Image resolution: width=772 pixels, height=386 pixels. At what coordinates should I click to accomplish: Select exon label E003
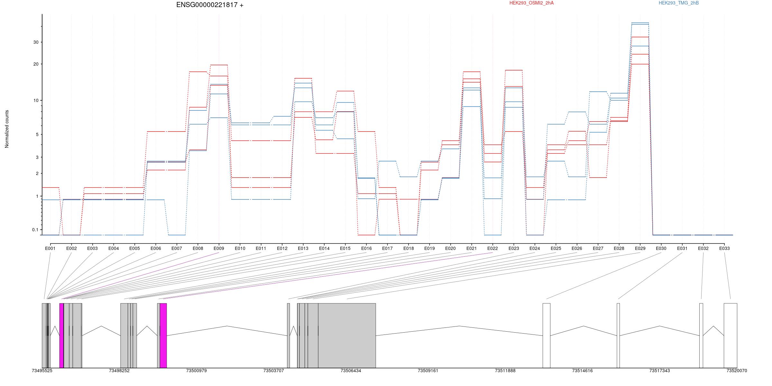coord(92,248)
